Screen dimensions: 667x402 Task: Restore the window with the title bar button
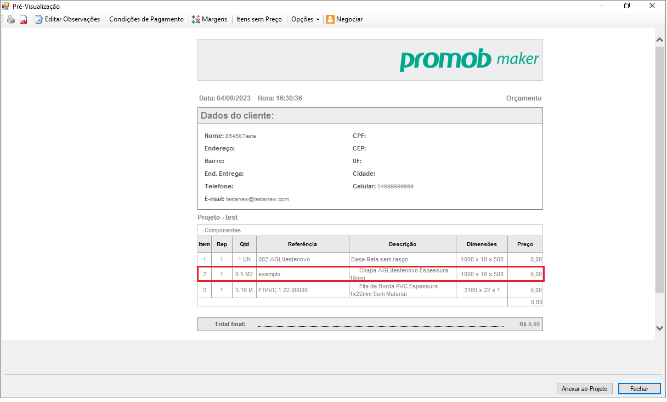point(627,6)
